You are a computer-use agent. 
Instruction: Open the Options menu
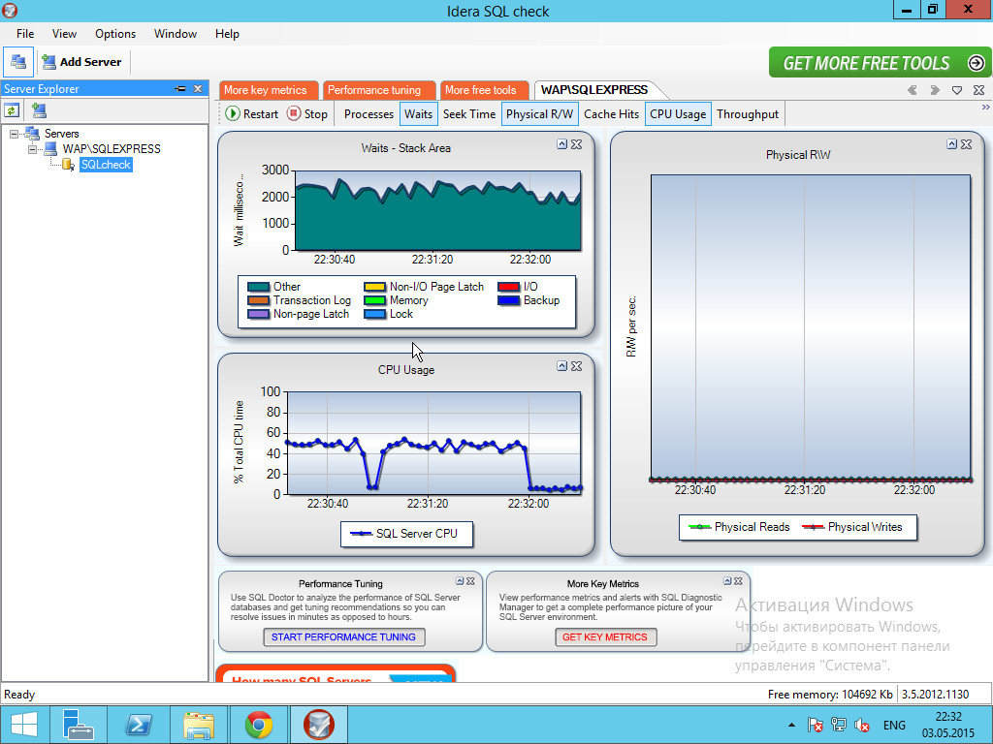[x=114, y=33]
